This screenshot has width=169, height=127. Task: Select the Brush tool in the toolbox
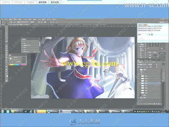coord(7,44)
